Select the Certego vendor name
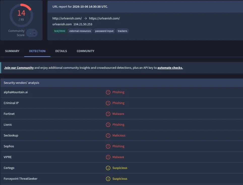Viewport: 243px width, 185px height. click(9, 168)
